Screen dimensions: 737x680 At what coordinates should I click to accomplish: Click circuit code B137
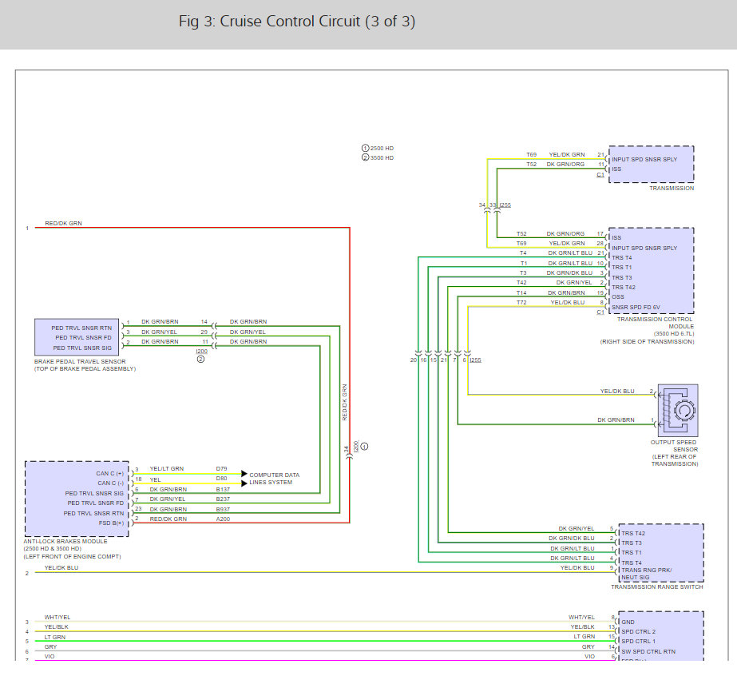tap(223, 490)
